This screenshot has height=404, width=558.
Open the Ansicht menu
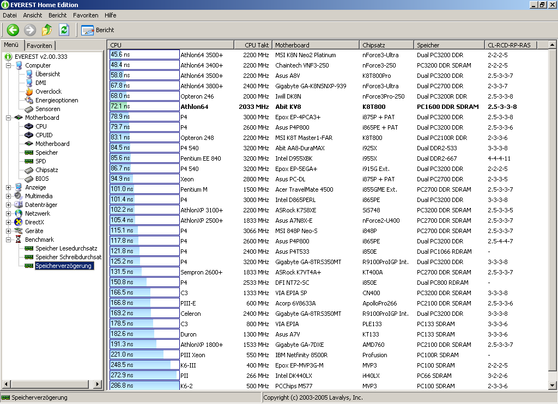32,15
